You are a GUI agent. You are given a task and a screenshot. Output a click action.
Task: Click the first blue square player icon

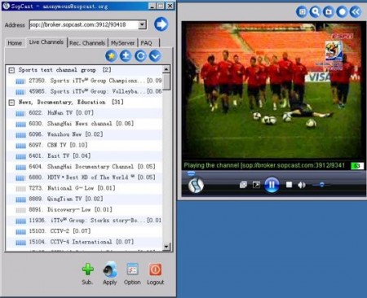tap(302, 11)
